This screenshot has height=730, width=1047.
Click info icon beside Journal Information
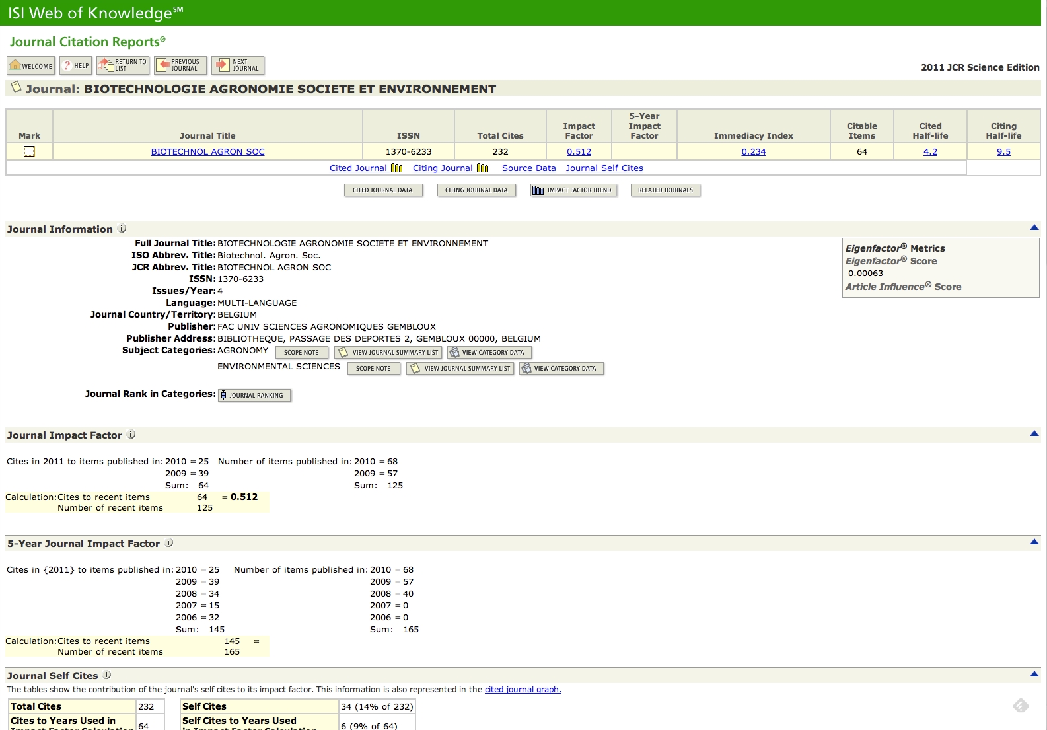pos(122,229)
